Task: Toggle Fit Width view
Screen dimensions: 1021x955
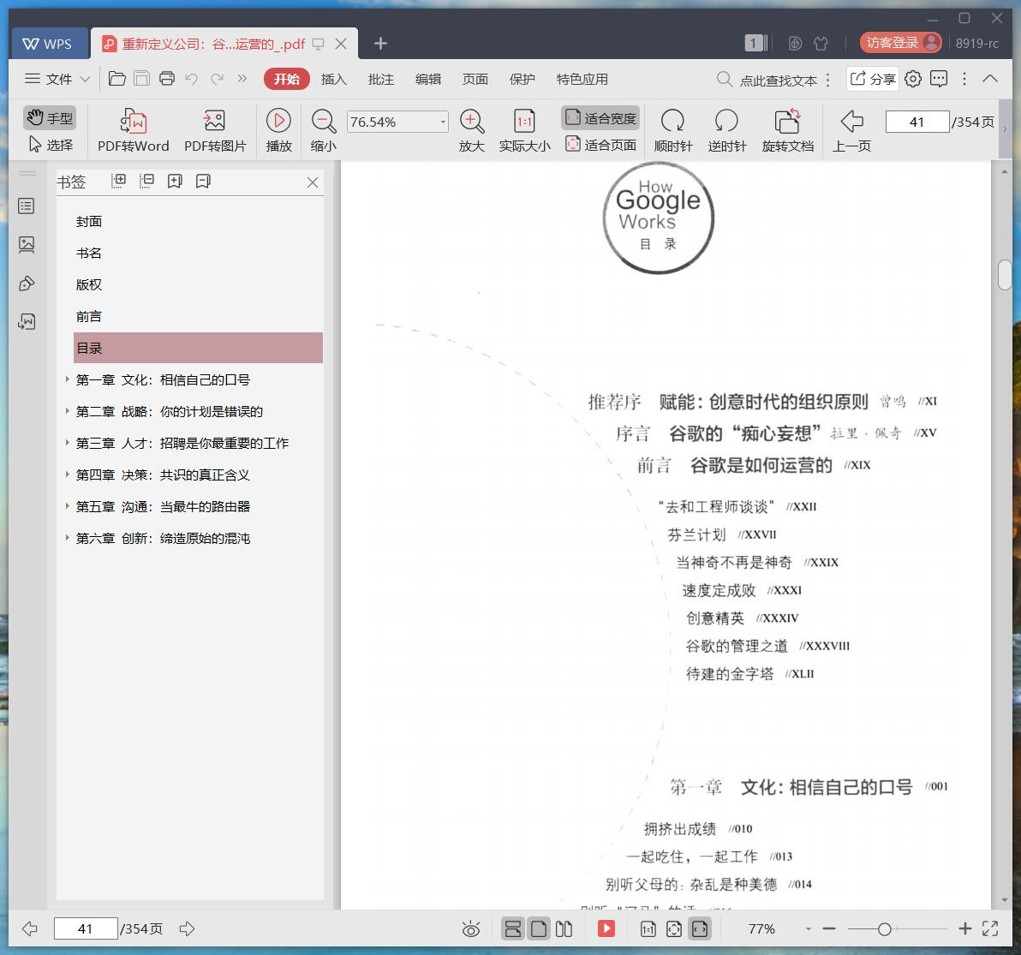Action: [x=600, y=118]
